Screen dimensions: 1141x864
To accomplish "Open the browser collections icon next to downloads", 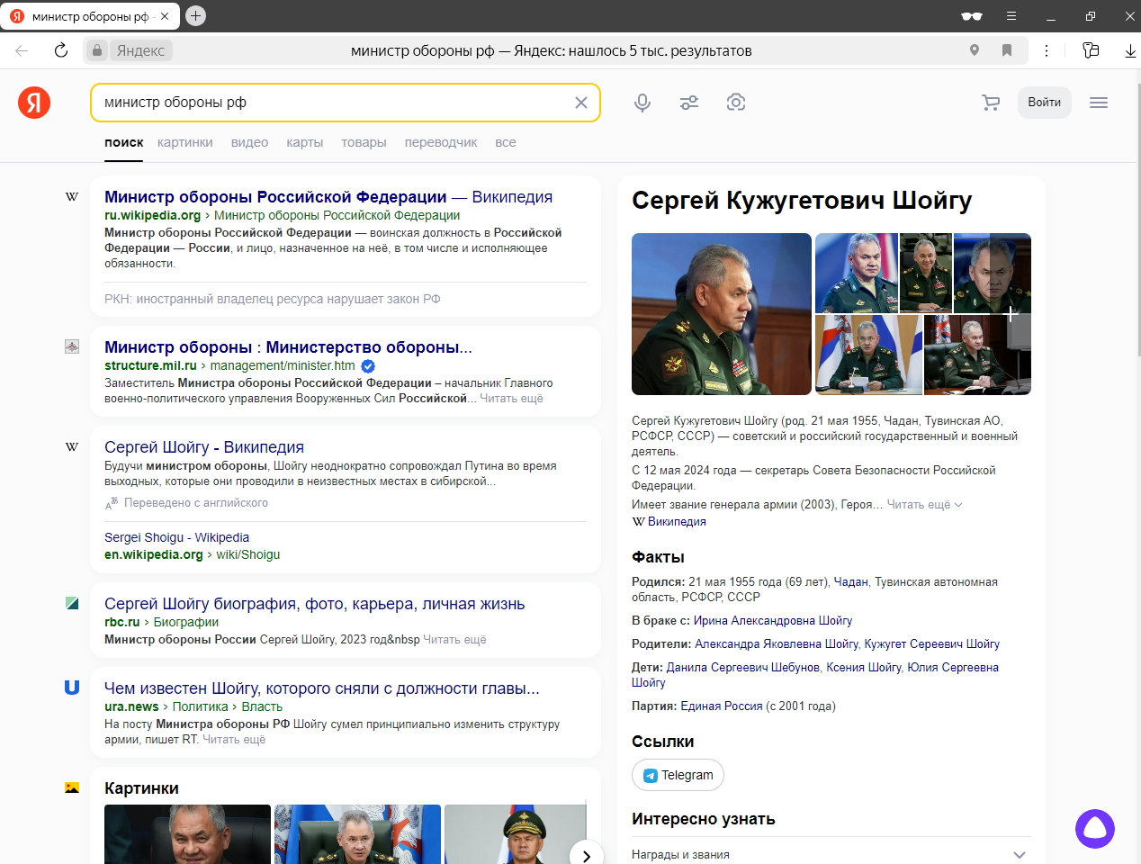I will coord(1091,50).
